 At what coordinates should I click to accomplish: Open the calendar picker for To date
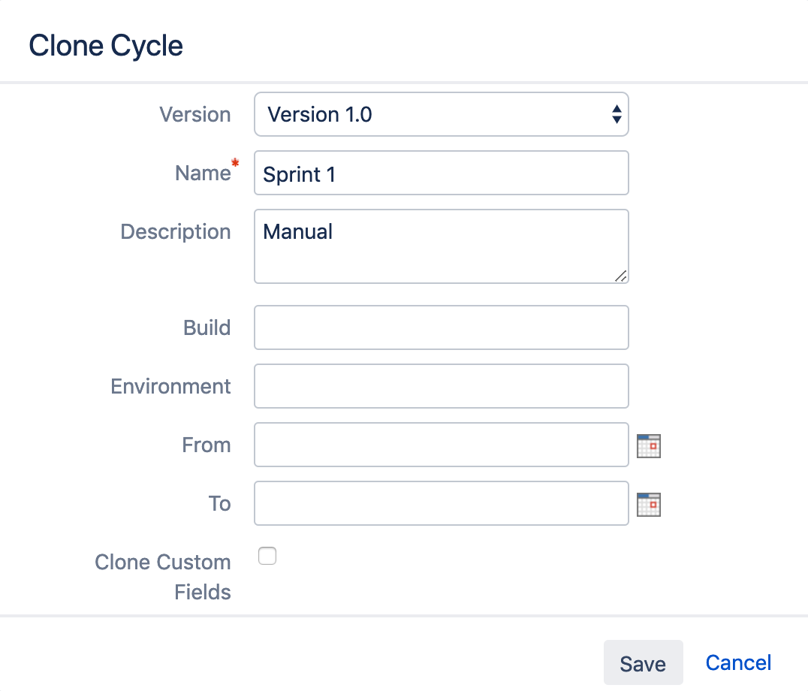pyautogui.click(x=648, y=504)
